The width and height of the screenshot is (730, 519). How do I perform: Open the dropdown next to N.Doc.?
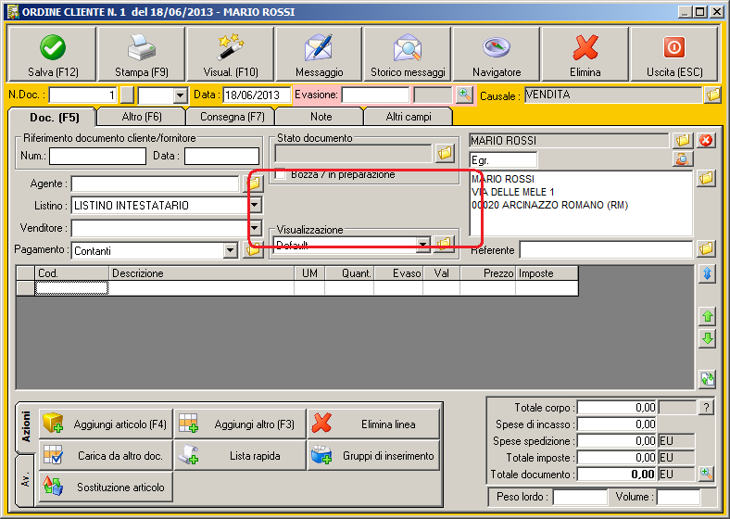point(180,95)
